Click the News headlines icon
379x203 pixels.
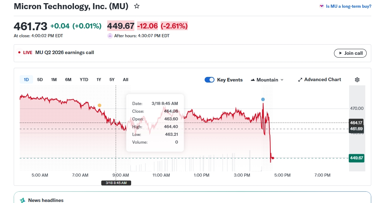pyautogui.click(x=23, y=200)
